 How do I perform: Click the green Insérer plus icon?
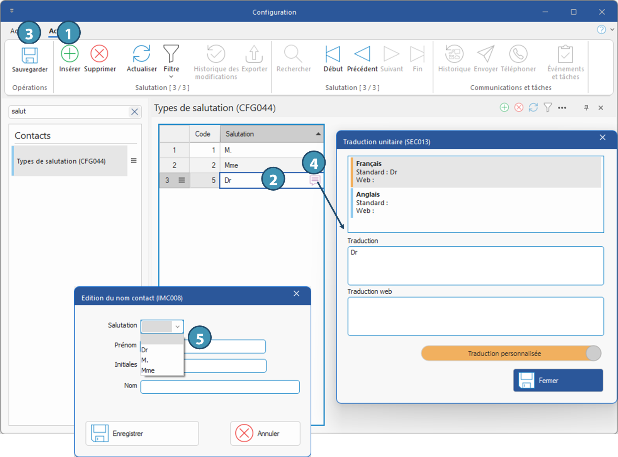70,54
